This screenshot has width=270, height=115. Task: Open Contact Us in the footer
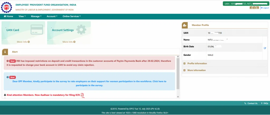(x=251, y=103)
